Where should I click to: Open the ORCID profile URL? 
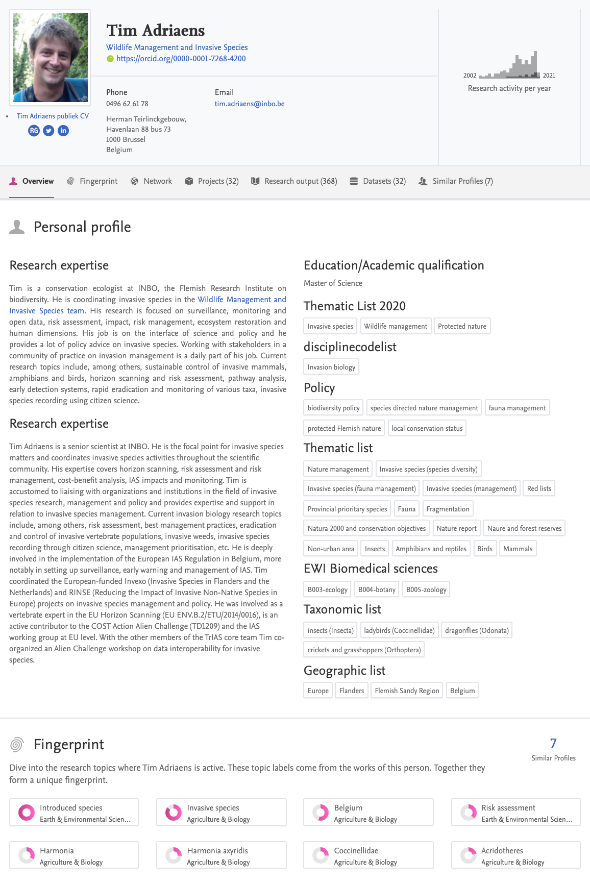(x=181, y=59)
